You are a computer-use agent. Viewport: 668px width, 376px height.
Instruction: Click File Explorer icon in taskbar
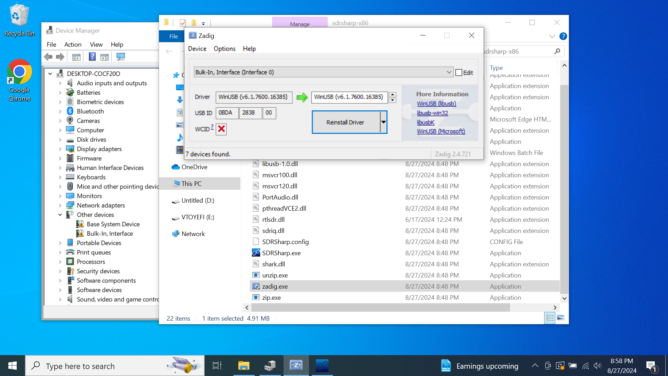(244, 366)
